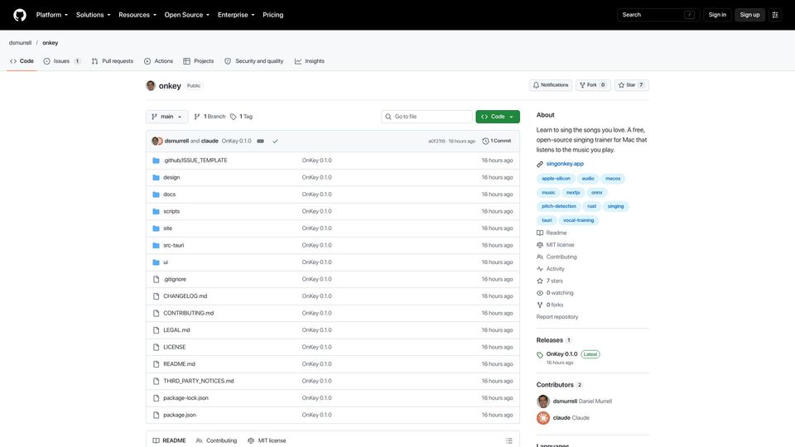The image size is (795, 447).
Task: Star the onkey repository
Action: (x=631, y=85)
